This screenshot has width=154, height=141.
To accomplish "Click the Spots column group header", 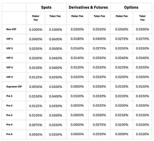I will point(46,7).
